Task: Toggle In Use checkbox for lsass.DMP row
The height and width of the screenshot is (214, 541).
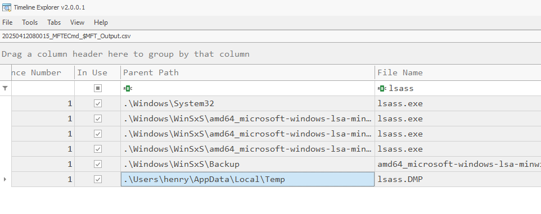Action: pyautogui.click(x=98, y=180)
